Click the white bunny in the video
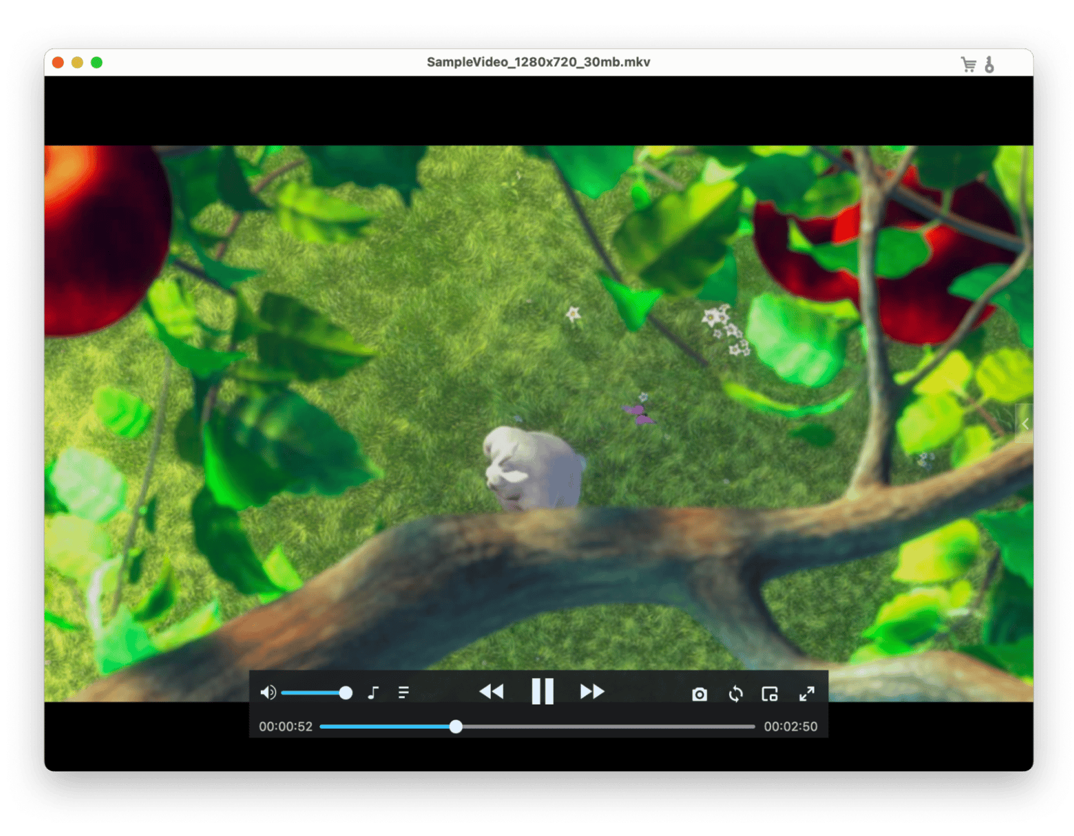This screenshot has width=1074, height=836. click(x=530, y=468)
